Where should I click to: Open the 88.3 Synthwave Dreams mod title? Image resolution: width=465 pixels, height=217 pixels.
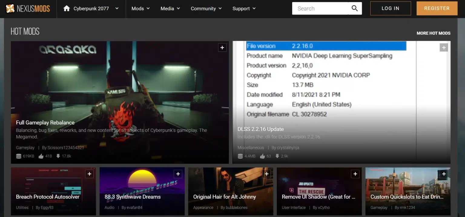click(x=133, y=197)
